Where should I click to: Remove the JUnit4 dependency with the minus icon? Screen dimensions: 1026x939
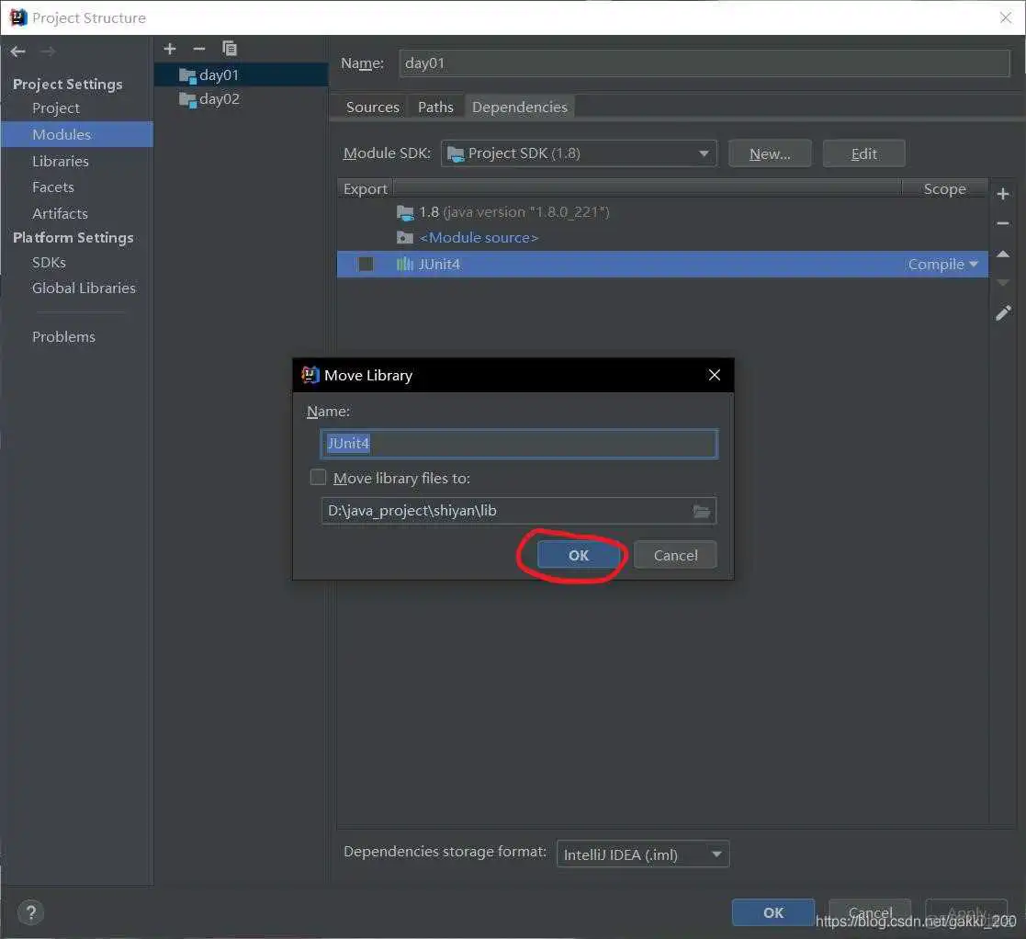coord(1003,223)
